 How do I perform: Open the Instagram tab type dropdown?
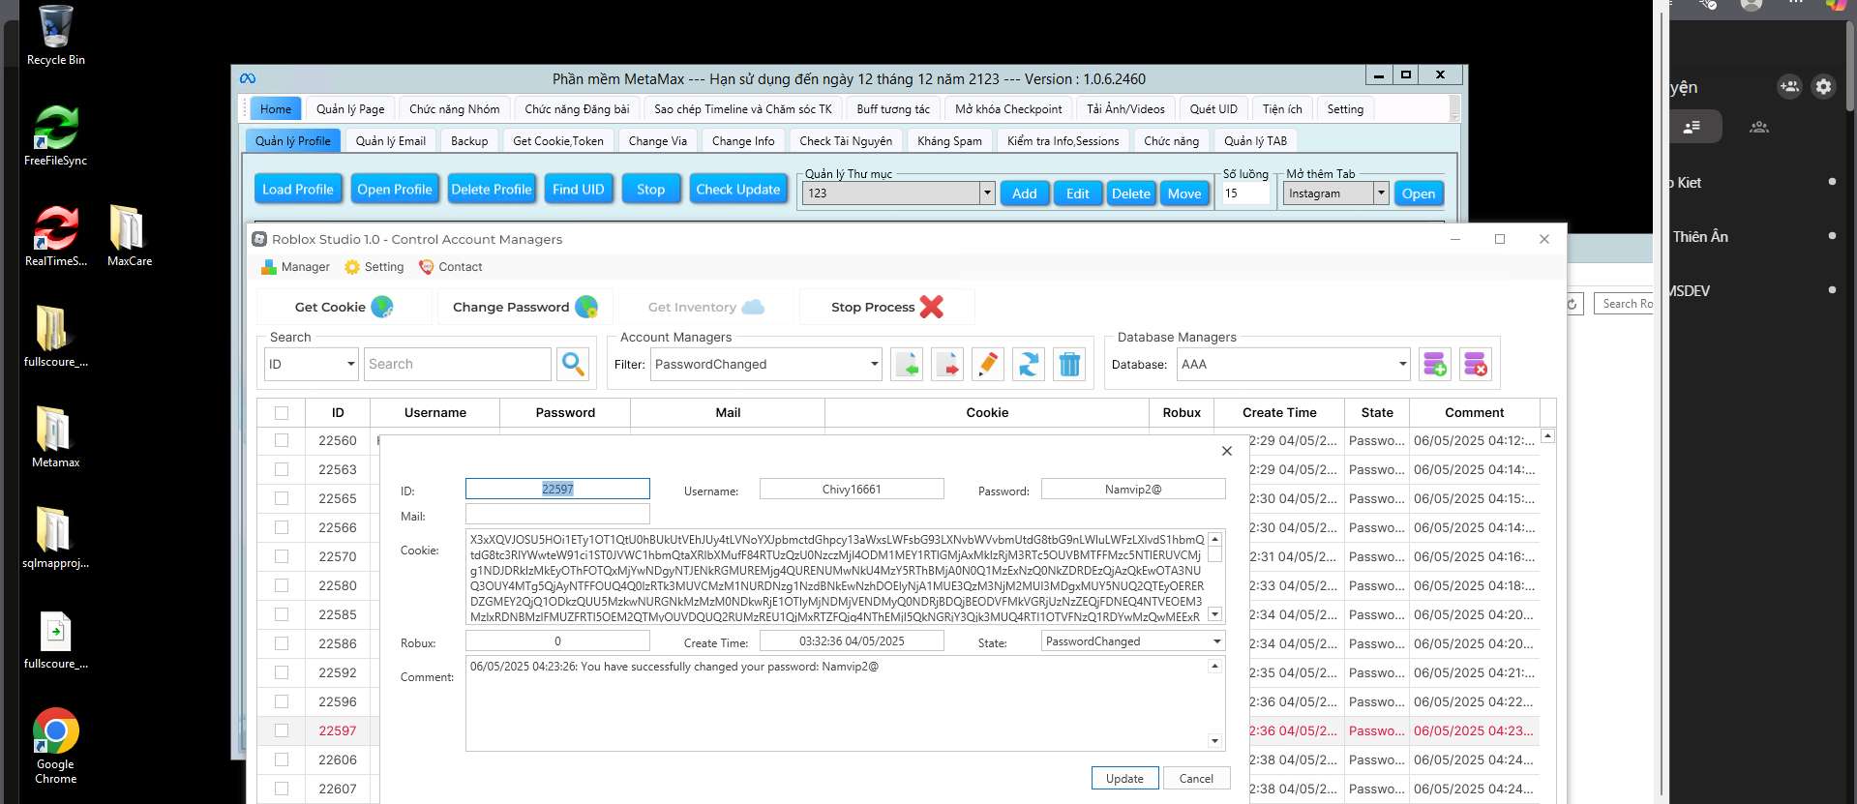click(1336, 194)
